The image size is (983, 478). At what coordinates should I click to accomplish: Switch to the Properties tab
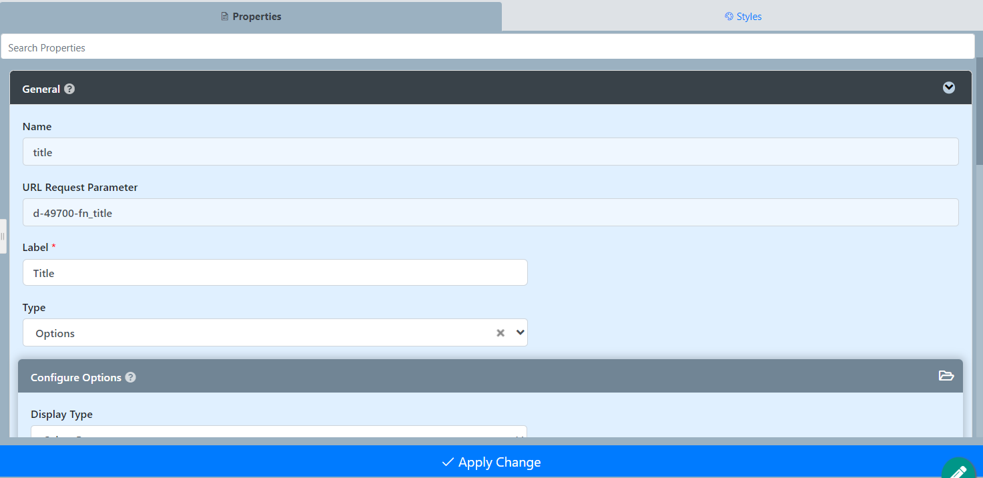[x=251, y=16]
